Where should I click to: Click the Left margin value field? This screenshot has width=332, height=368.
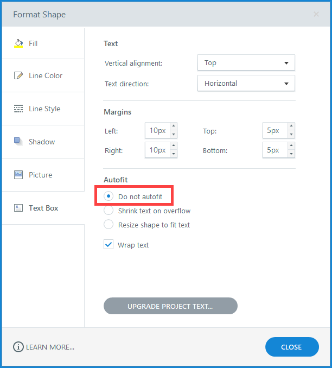coord(158,130)
